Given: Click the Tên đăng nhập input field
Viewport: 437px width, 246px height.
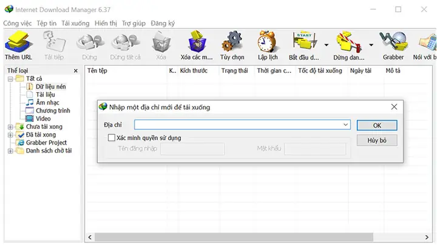Looking at the screenshot, I should [x=192, y=149].
